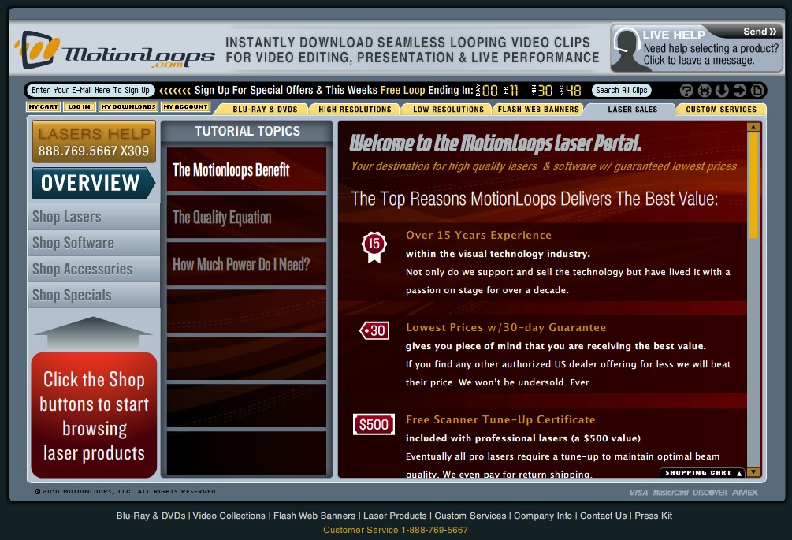The height and width of the screenshot is (540, 792).
Task: Click the $500 certificate icon
Action: (374, 424)
